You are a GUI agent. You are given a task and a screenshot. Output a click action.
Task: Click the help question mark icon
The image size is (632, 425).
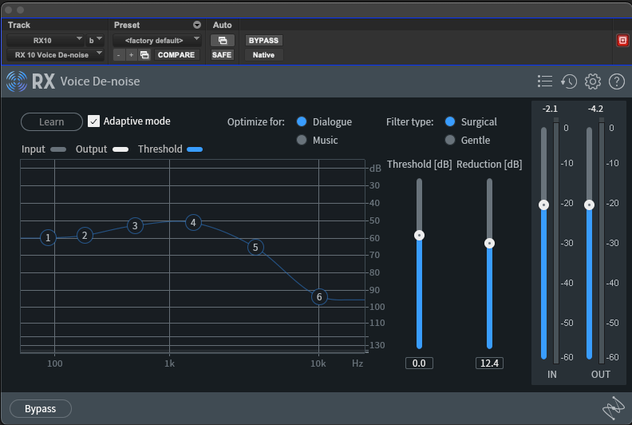[616, 81]
